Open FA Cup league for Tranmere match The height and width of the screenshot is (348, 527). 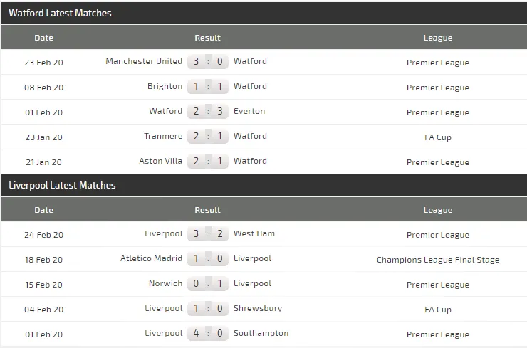click(x=437, y=137)
